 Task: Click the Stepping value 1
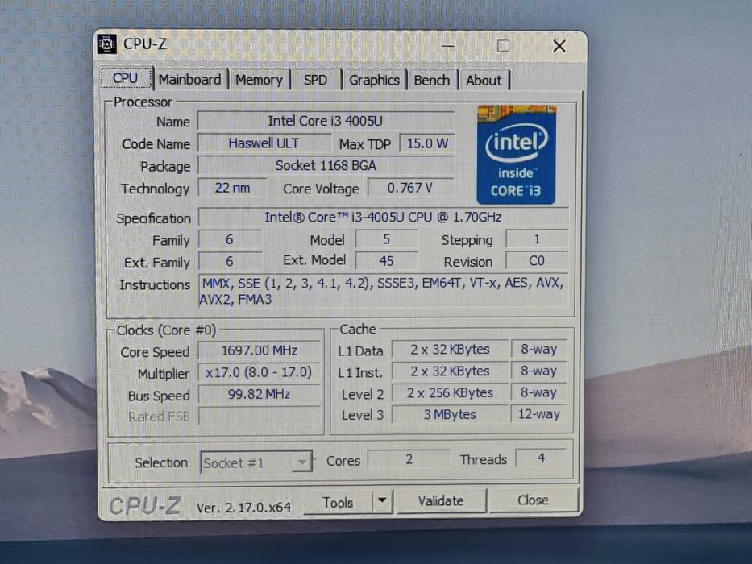tap(537, 238)
